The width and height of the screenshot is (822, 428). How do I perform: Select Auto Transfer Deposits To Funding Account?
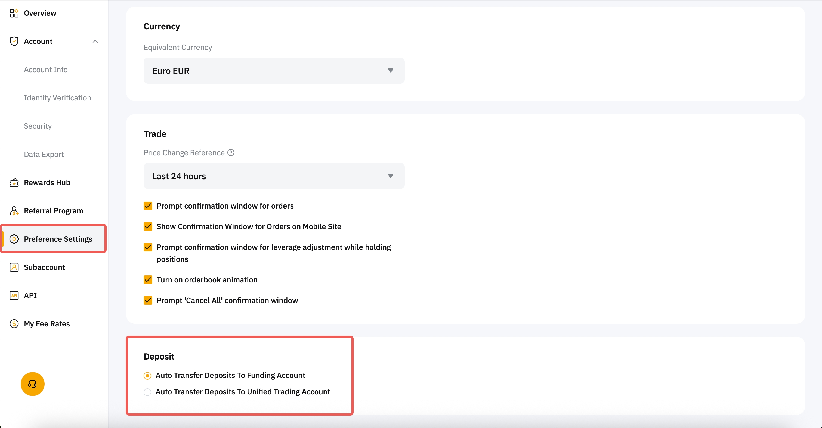pos(147,376)
